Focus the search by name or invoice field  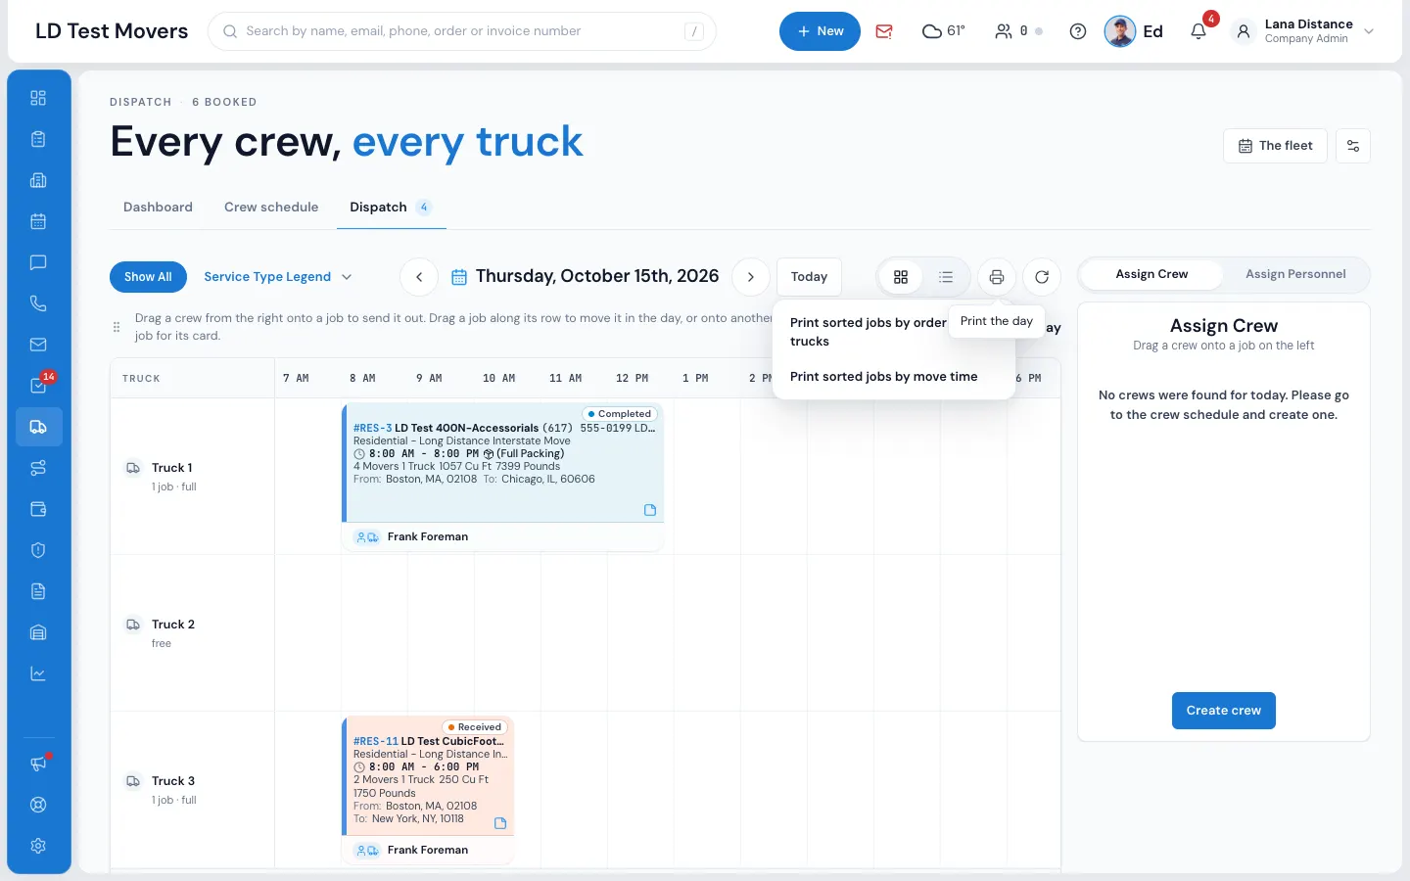pyautogui.click(x=462, y=31)
